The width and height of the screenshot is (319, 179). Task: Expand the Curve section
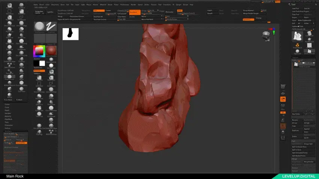[7, 107]
